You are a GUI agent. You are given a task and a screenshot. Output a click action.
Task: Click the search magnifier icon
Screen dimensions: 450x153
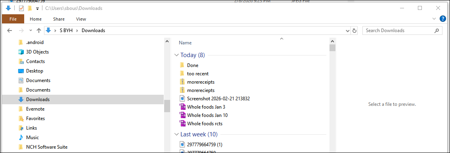point(437,31)
